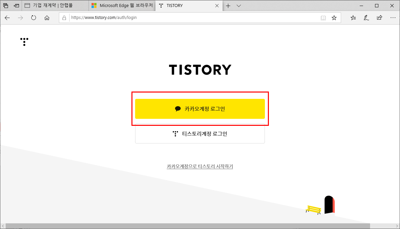Refresh the page with reload icon
Screen dimensions: 400x229
(x=33, y=18)
